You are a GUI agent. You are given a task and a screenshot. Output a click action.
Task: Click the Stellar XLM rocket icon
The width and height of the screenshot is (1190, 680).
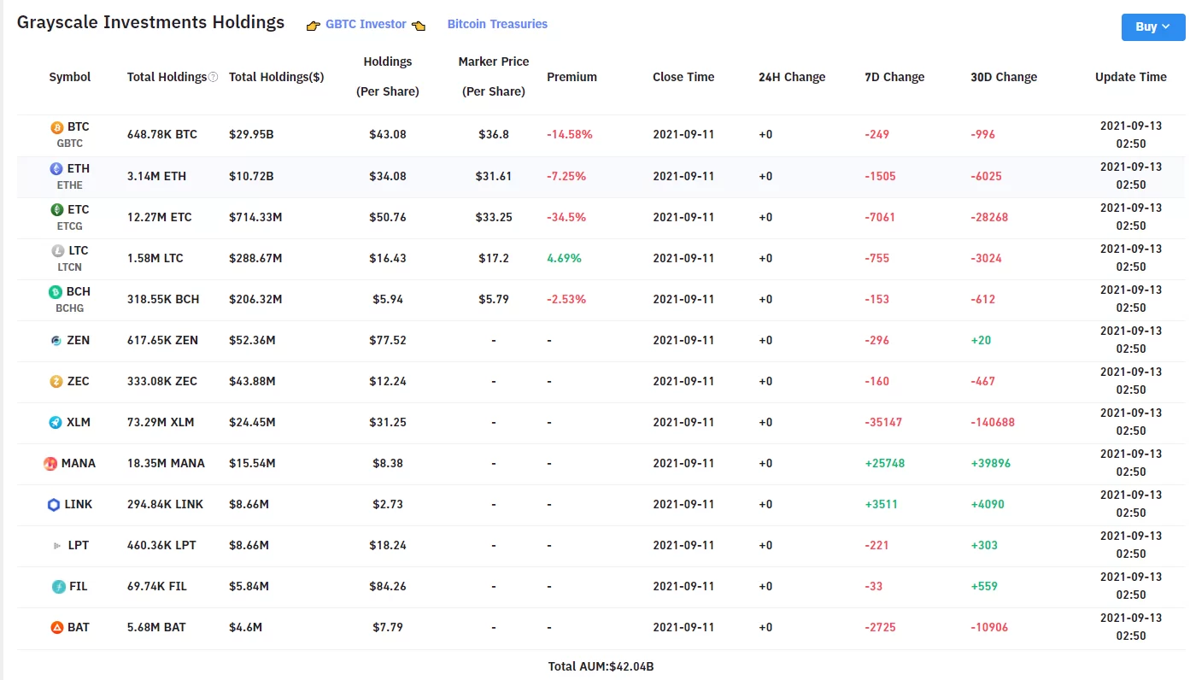click(56, 423)
